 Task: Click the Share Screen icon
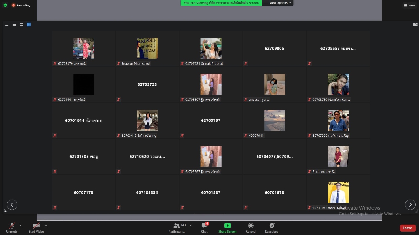pyautogui.click(x=227, y=228)
